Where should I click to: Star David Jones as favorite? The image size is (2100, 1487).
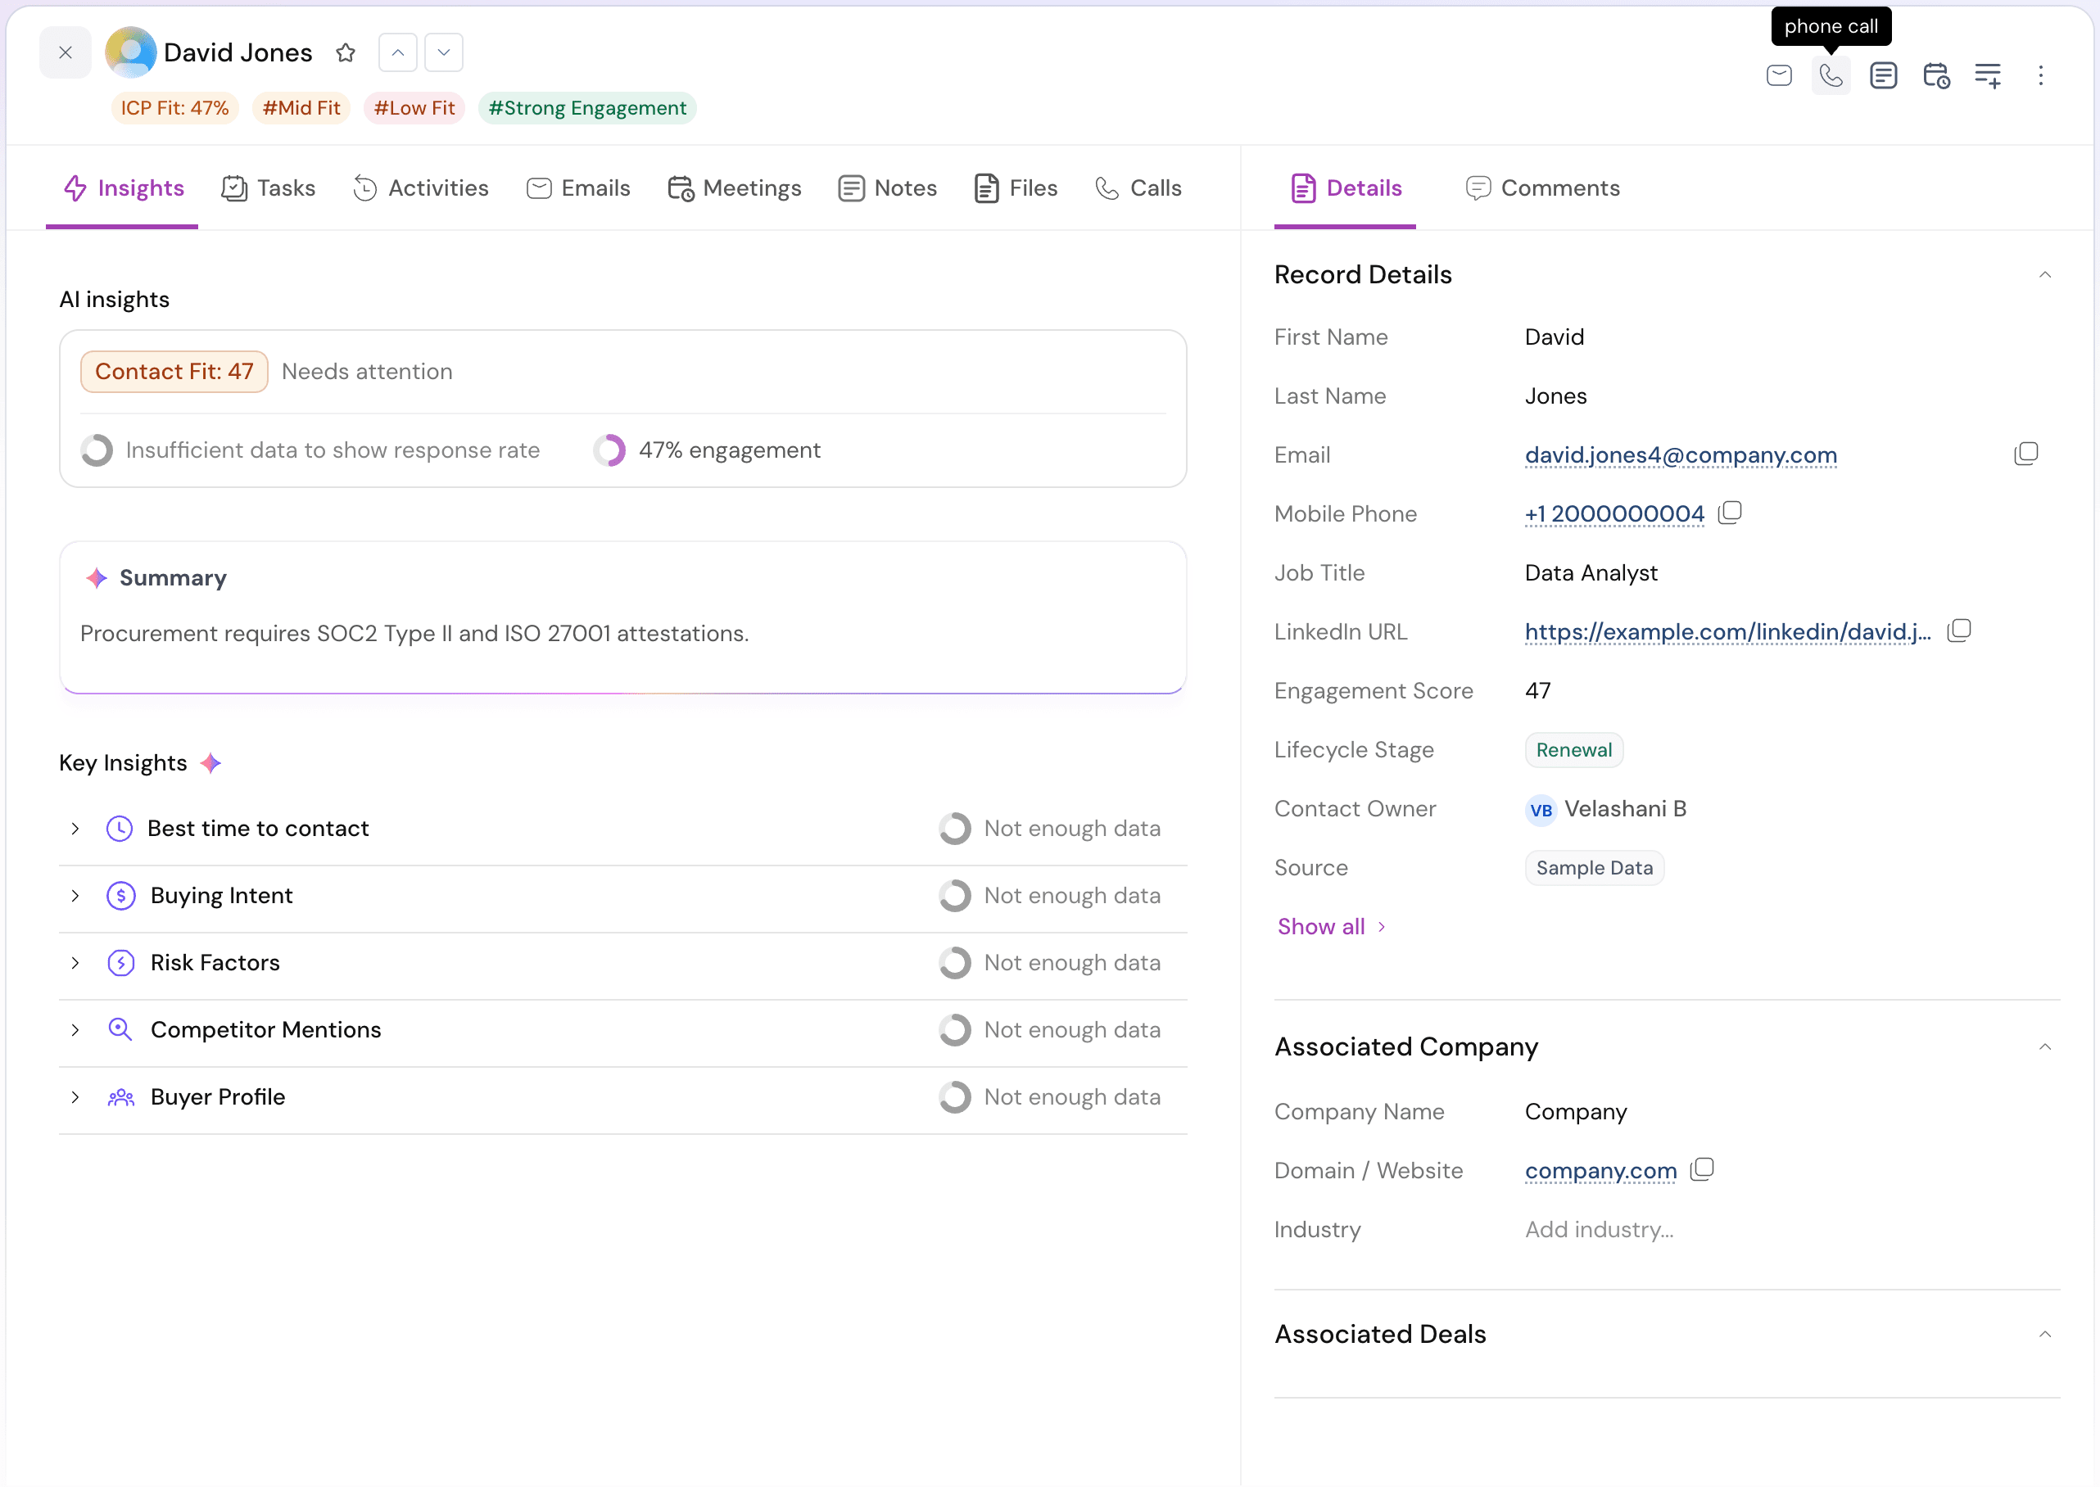click(x=346, y=52)
